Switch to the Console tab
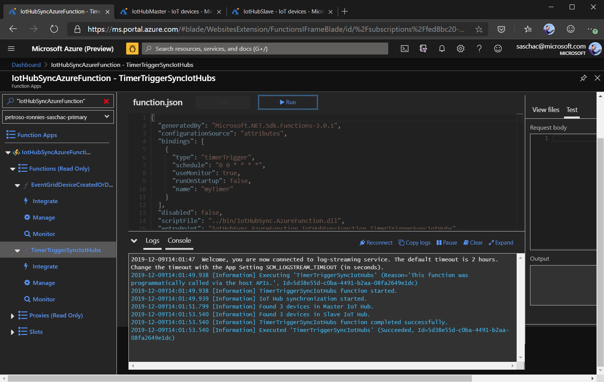Screen dimensions: 604x382 (179, 240)
